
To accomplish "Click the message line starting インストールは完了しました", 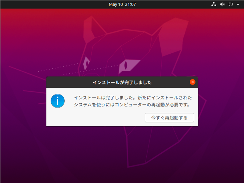I will (133, 98).
